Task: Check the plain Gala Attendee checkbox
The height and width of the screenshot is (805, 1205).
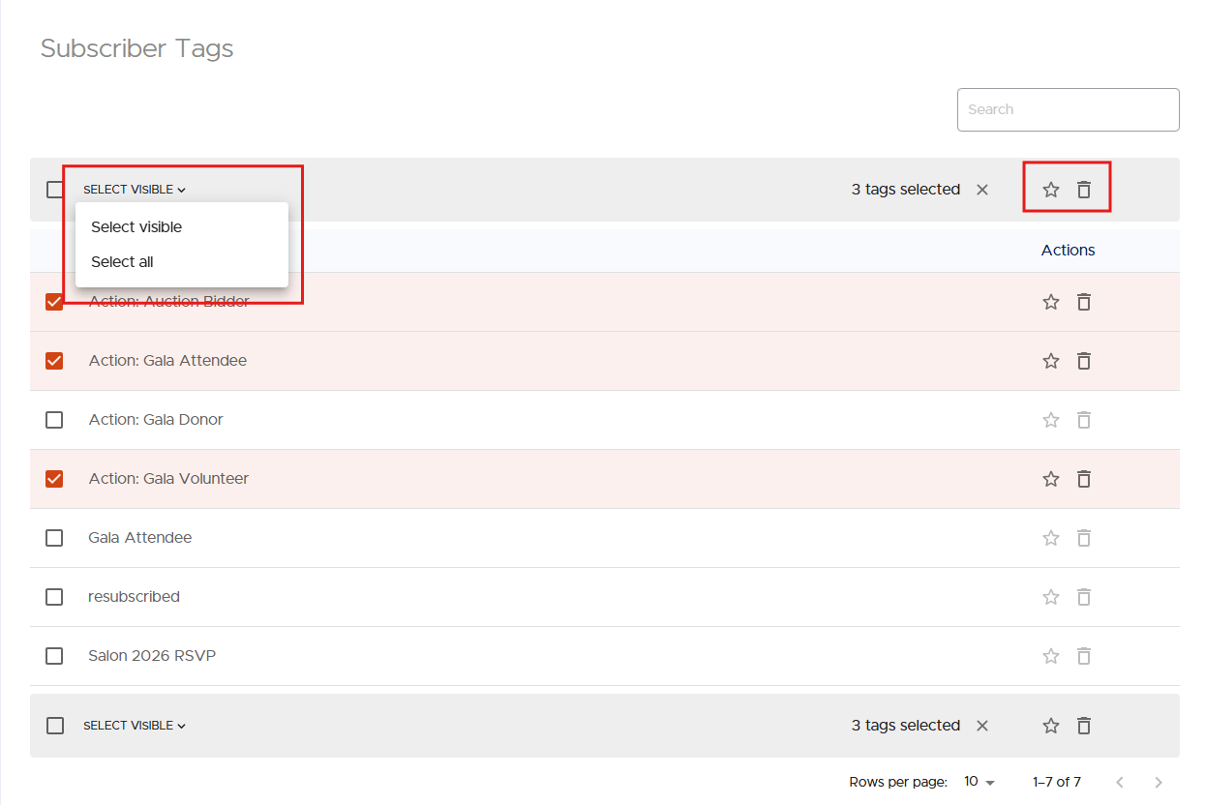Action: [x=54, y=538]
